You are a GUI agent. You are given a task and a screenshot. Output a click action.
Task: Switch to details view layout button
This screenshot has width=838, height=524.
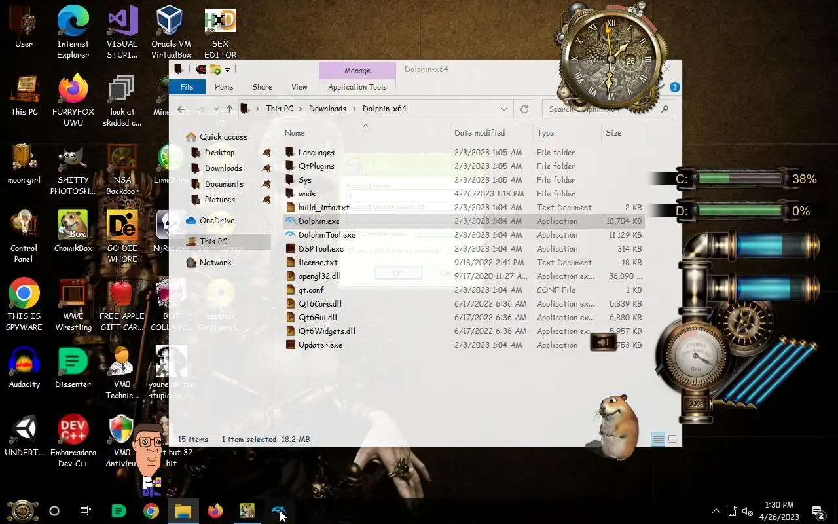pos(657,439)
